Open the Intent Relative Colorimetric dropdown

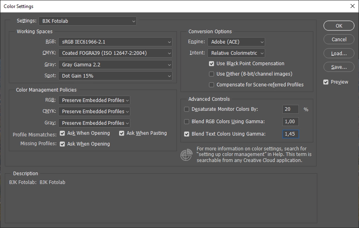coord(236,53)
